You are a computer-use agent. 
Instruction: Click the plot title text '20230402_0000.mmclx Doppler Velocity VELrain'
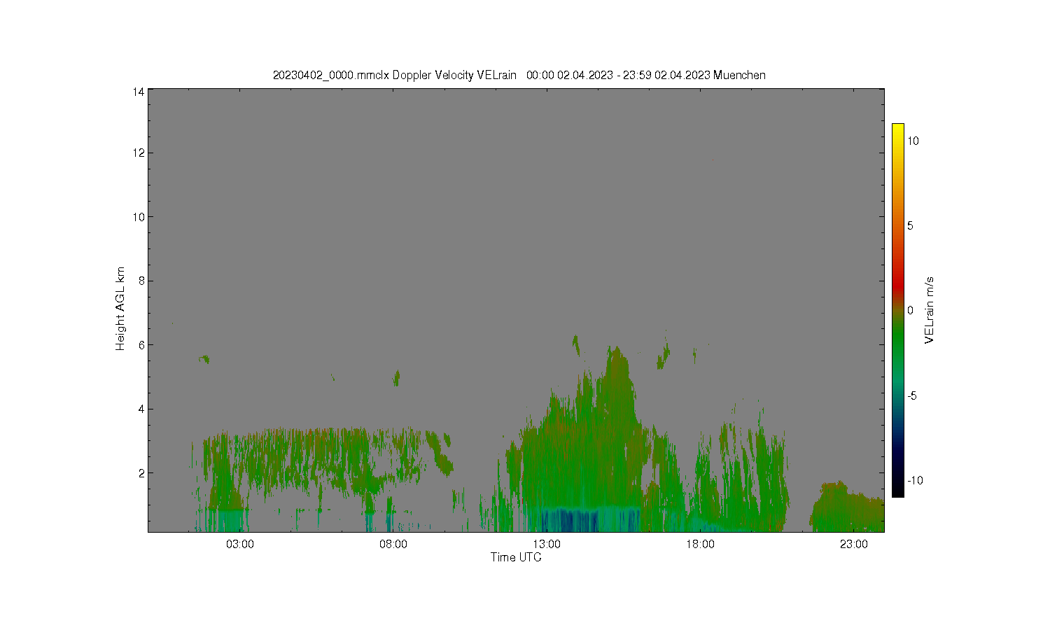point(394,75)
